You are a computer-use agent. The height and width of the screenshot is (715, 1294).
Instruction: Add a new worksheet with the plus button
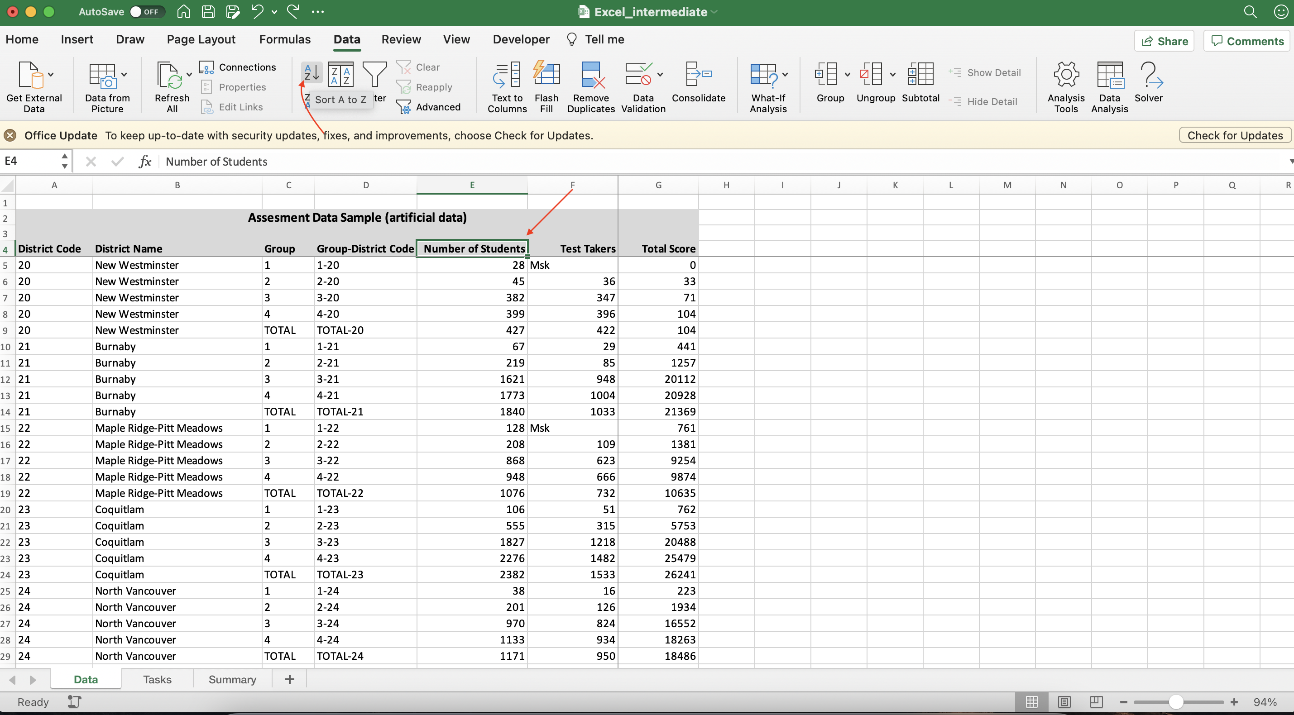point(289,679)
